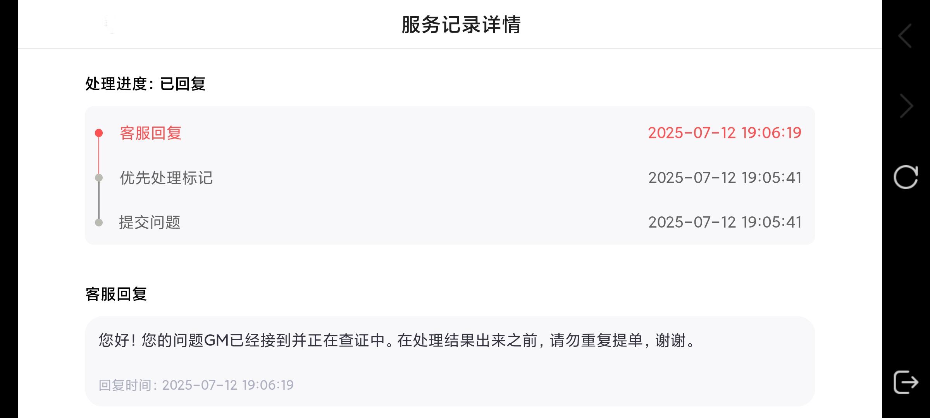The width and height of the screenshot is (930, 418).
Task: Click the 回复时间 line in the reply card
Action: [196, 385]
